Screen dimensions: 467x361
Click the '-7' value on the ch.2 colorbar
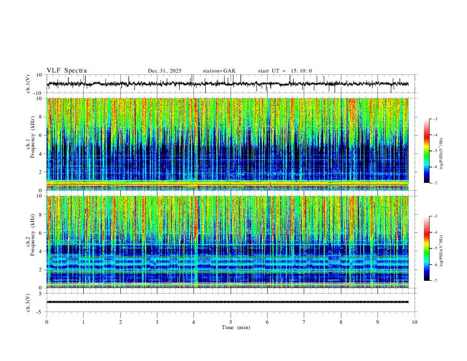tap(435, 280)
